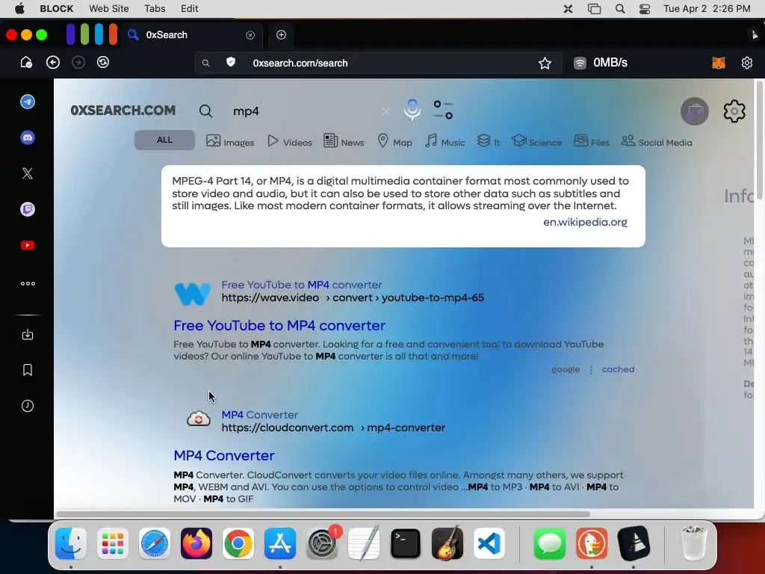The width and height of the screenshot is (765, 574).
Task: Switch to It results category
Action: 489,141
